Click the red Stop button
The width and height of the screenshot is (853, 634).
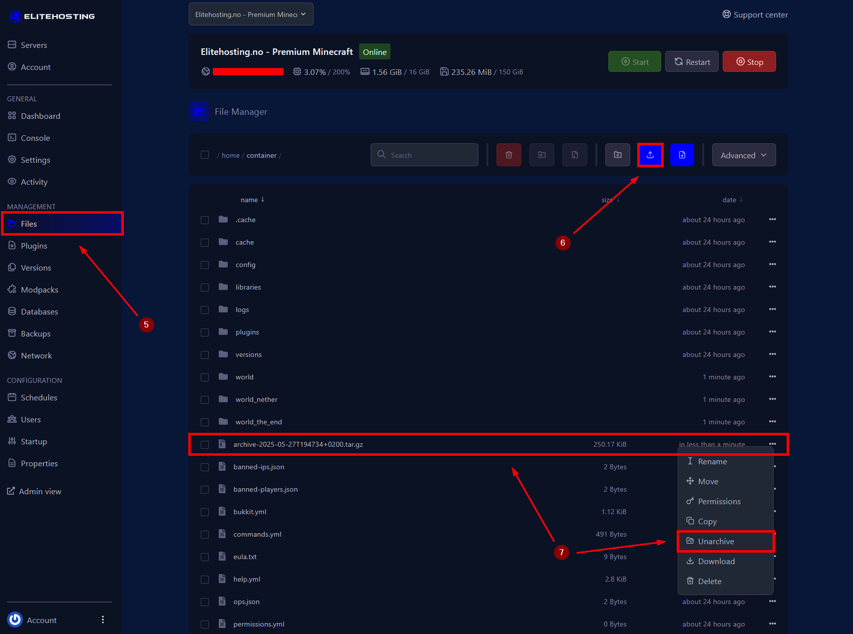click(x=749, y=61)
